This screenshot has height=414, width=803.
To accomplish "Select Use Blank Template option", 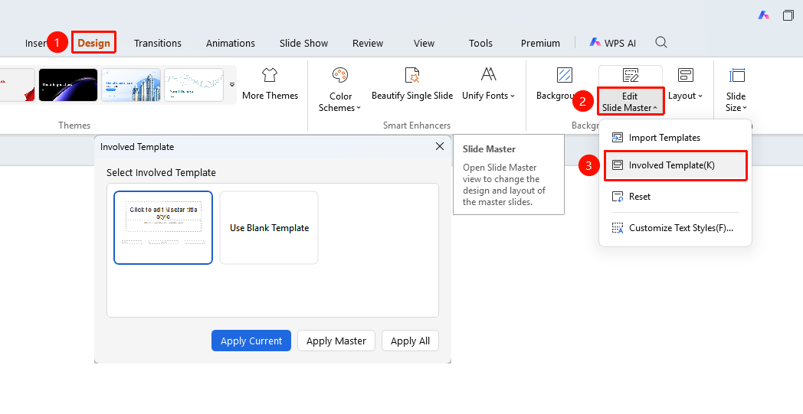I will pos(269,228).
